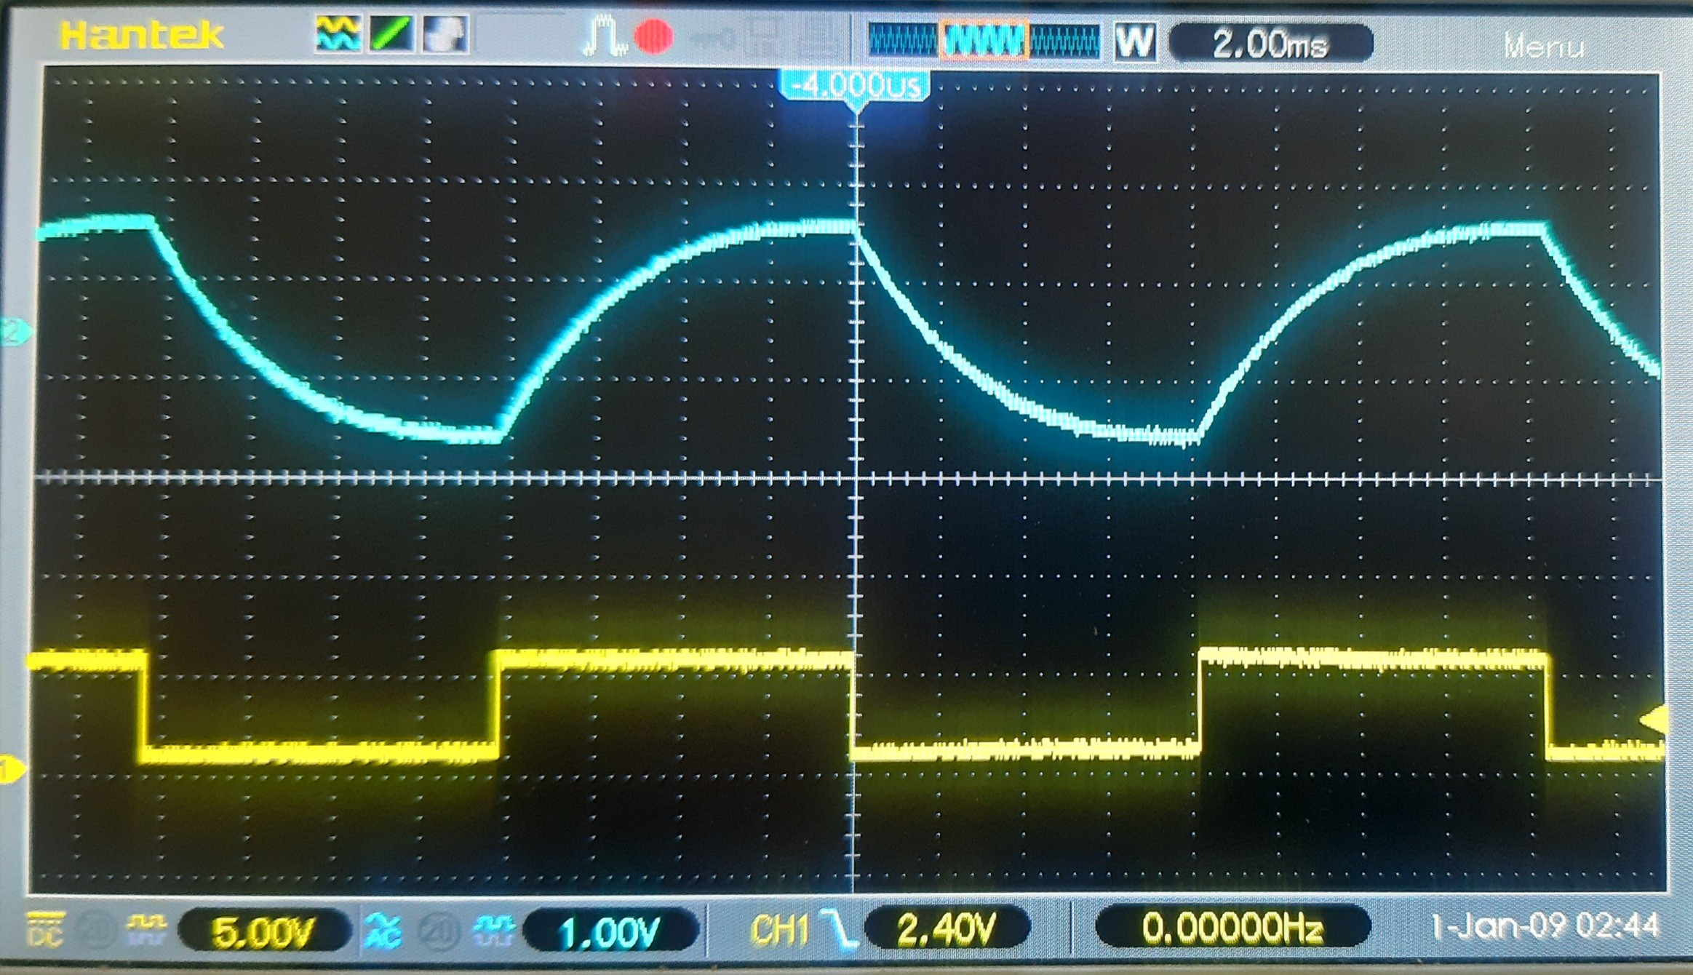Click the CH1 DC coupling icon
Screen dimensions: 1693x975
[45, 929]
